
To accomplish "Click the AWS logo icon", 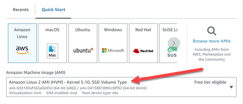I will click(22, 50).
